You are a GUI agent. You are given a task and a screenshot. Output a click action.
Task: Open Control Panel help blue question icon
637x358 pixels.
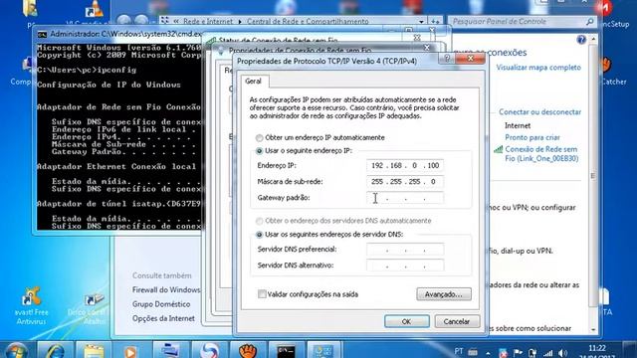581,40
